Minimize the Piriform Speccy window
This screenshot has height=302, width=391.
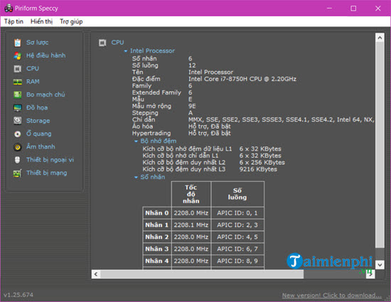point(329,9)
